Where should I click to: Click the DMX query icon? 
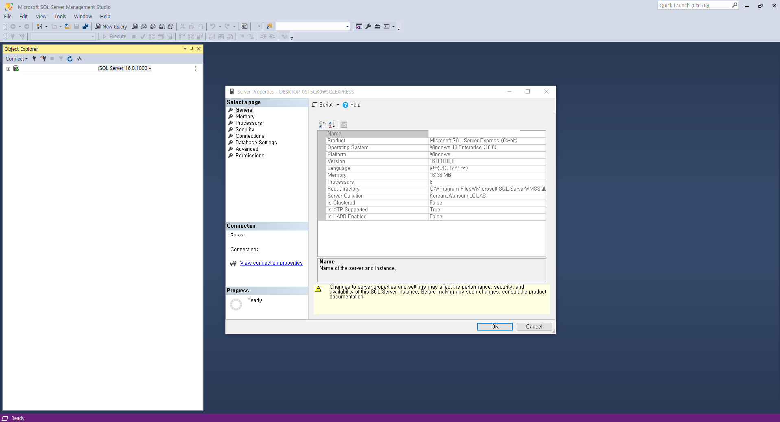(x=153, y=26)
